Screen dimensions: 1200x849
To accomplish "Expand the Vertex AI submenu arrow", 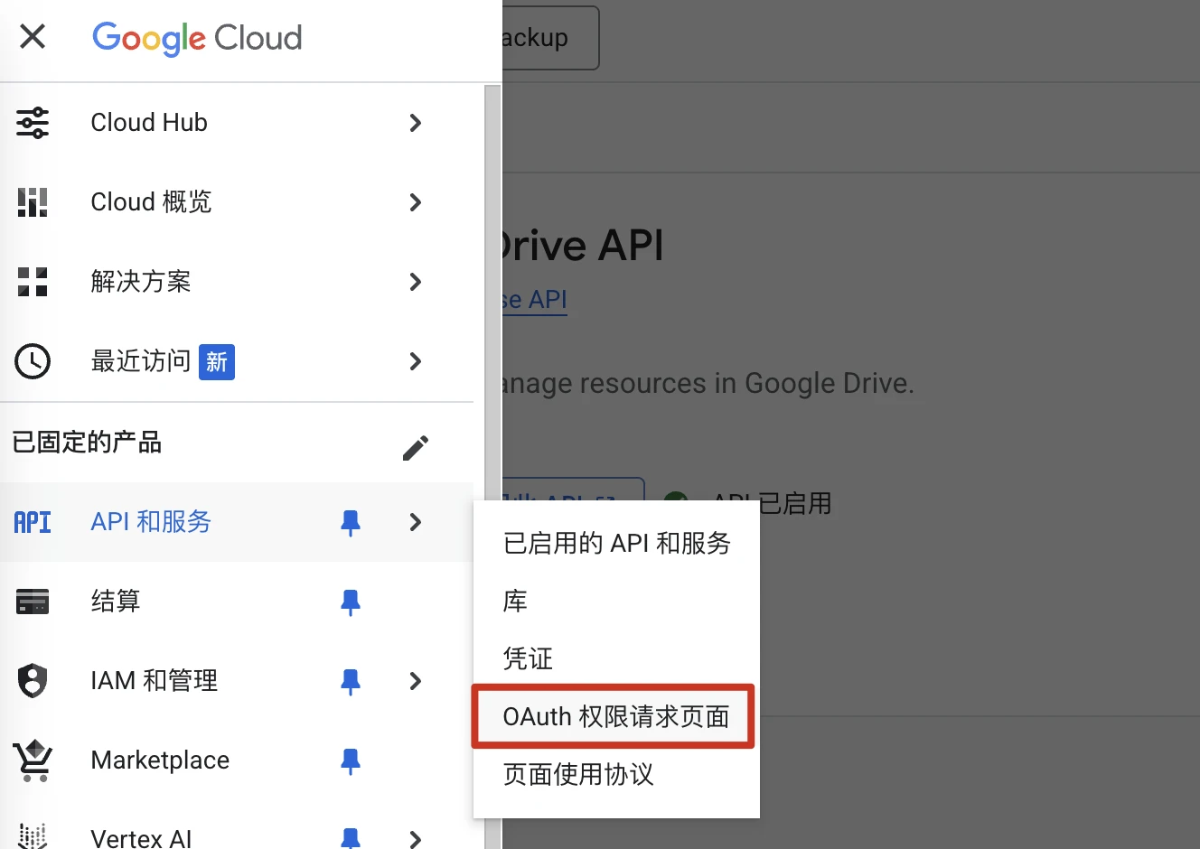I will [416, 839].
